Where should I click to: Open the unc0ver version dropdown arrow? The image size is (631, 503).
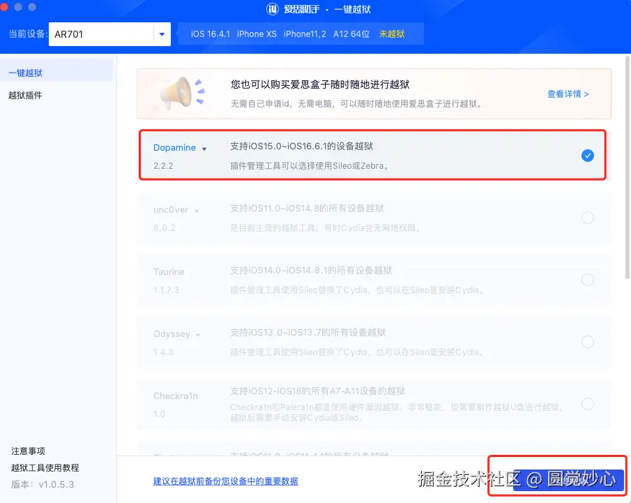pyautogui.click(x=197, y=211)
